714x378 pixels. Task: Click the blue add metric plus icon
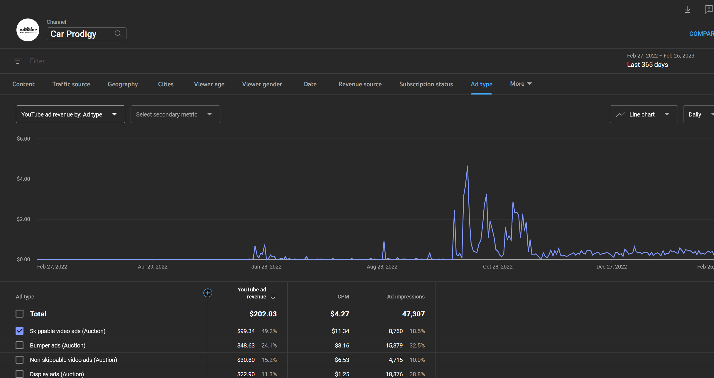208,293
